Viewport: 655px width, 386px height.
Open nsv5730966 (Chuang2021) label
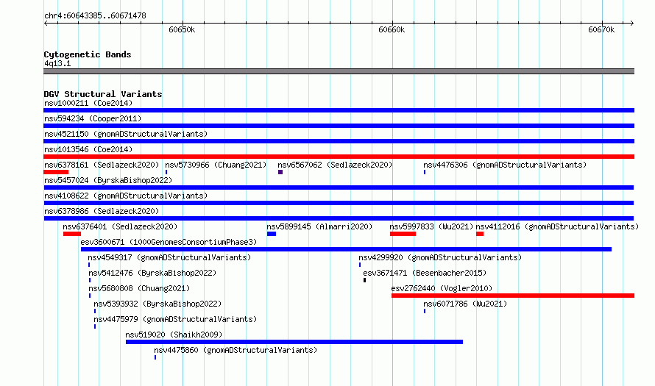pos(216,165)
